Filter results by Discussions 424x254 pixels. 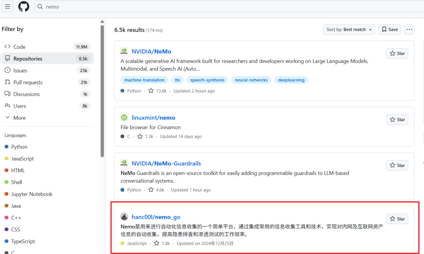[47, 94]
